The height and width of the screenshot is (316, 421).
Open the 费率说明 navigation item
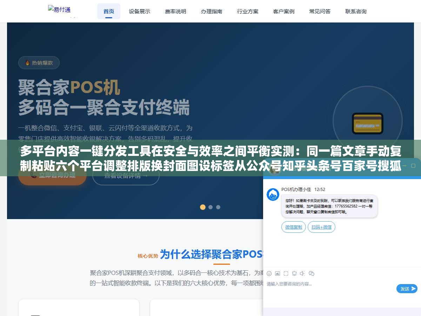(175, 11)
